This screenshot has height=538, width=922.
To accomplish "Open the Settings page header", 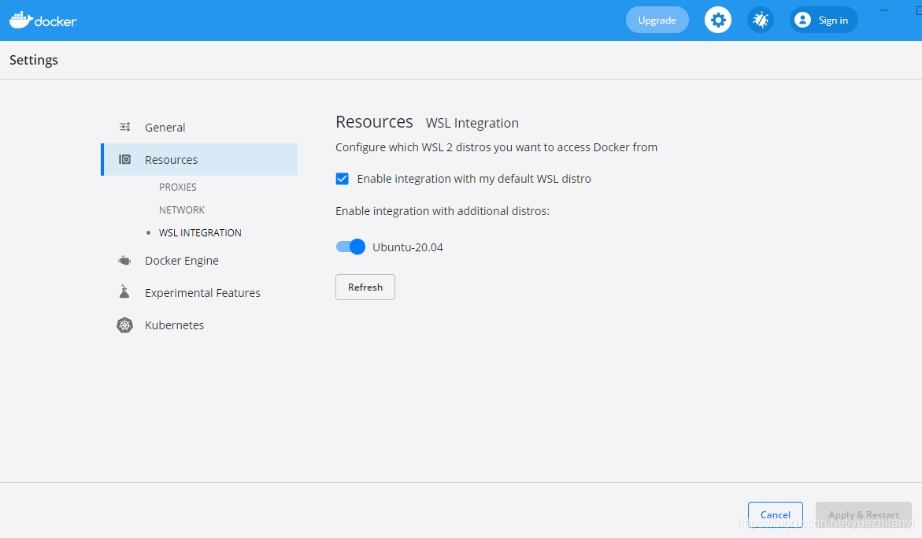I will click(x=34, y=59).
